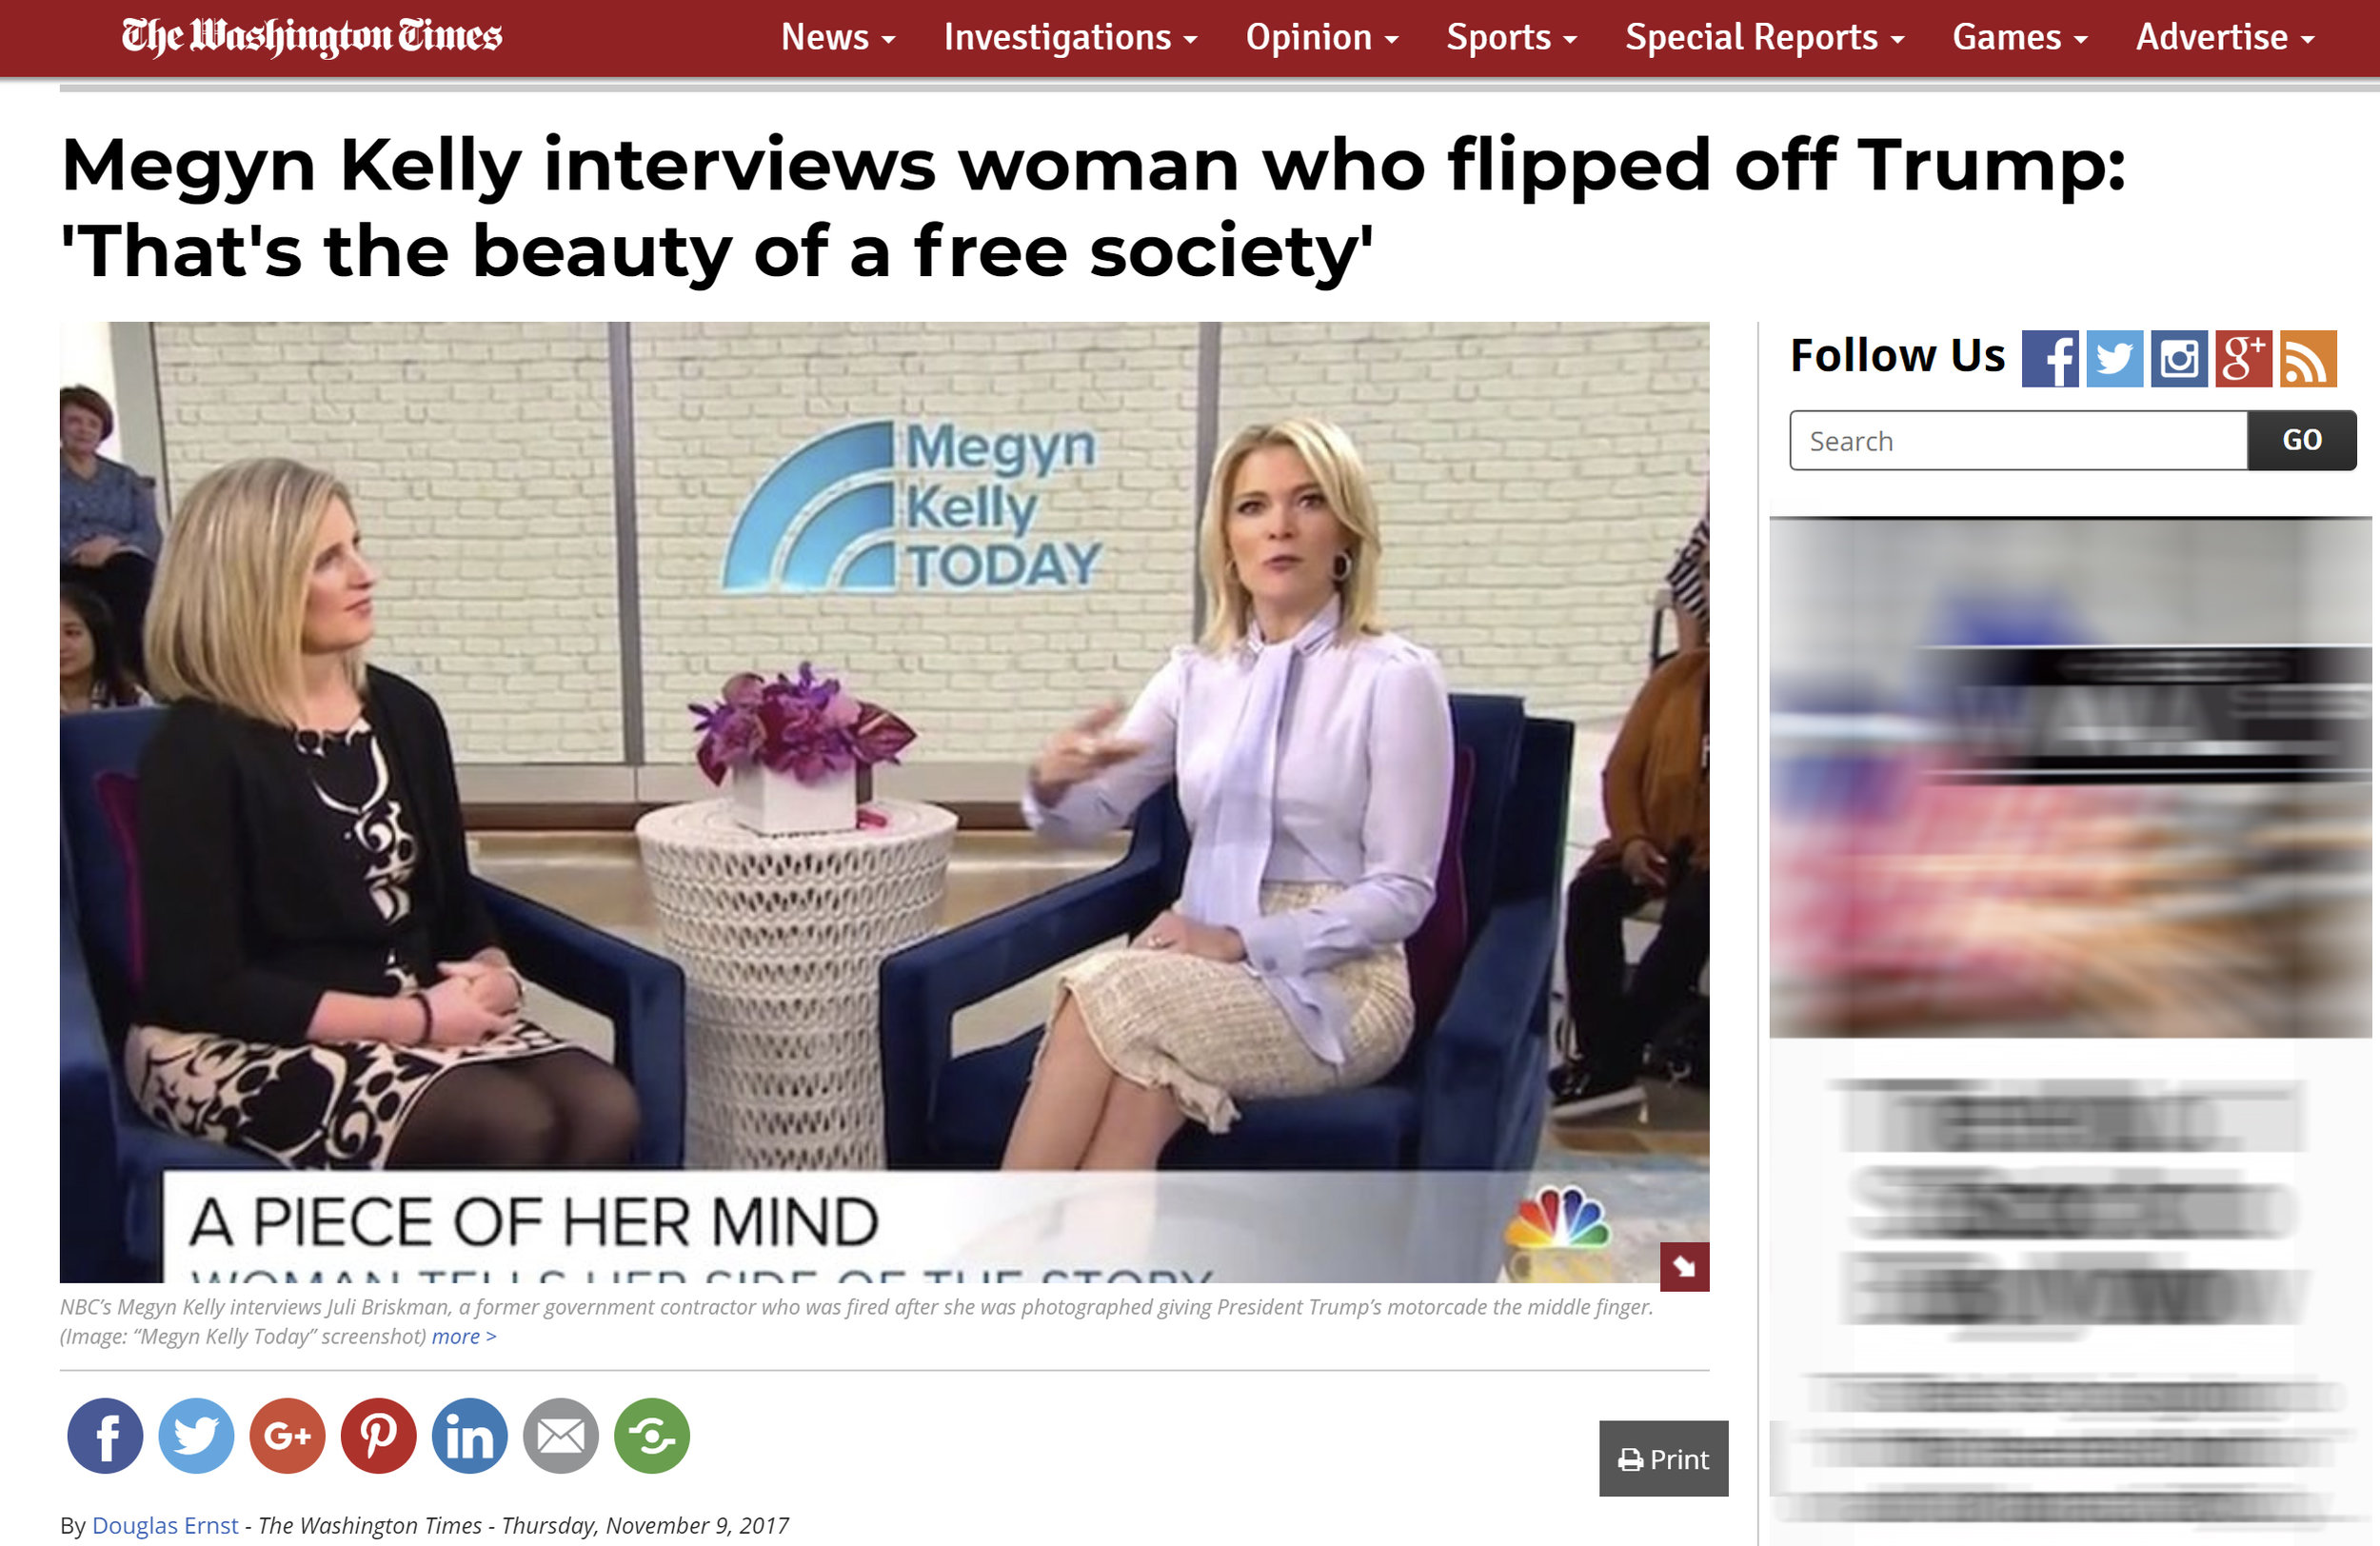Viewport: 2380px width, 1546px height.
Task: Click the Search input field
Action: [x=2018, y=440]
